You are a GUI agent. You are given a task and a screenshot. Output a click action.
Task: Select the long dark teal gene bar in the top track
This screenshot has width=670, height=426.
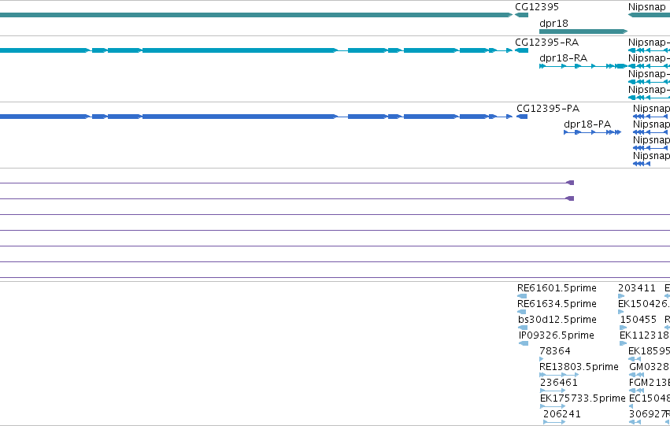pos(256,15)
